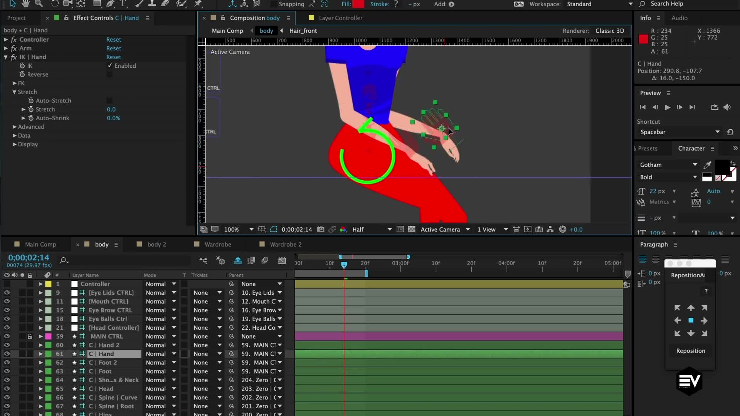
Task: Choose the Rotation tool
Action: (x=55, y=3)
